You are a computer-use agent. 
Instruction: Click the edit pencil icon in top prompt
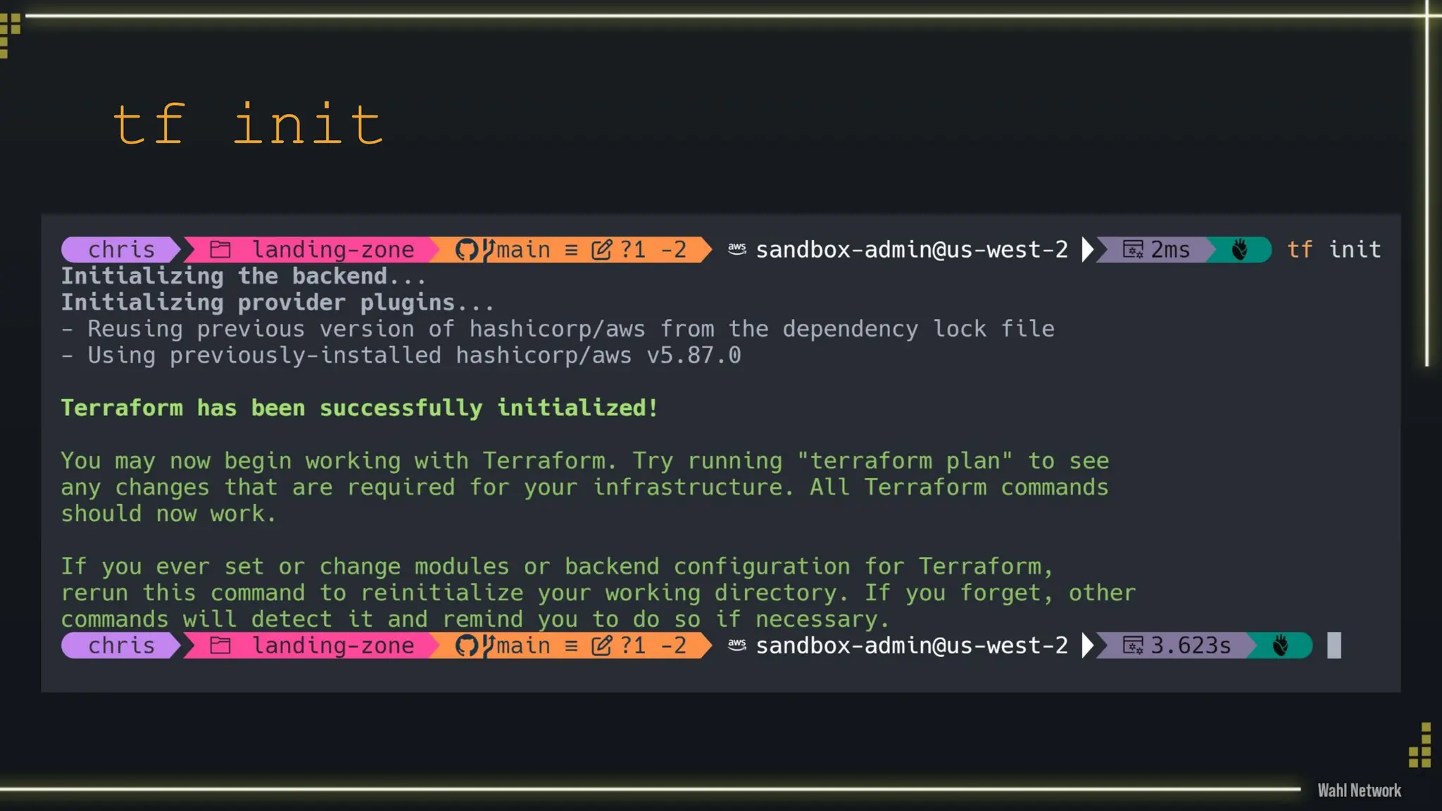coord(602,249)
